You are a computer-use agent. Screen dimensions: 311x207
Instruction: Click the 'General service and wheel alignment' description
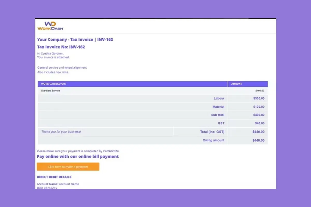(x=62, y=68)
